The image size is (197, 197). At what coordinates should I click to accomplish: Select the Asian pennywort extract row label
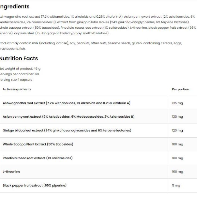(x=69, y=117)
